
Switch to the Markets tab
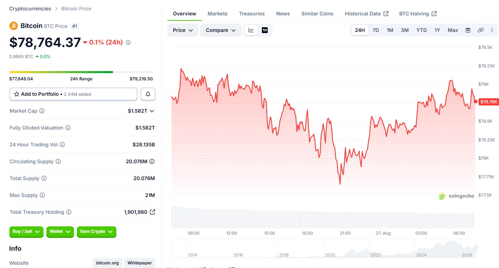pyautogui.click(x=217, y=14)
